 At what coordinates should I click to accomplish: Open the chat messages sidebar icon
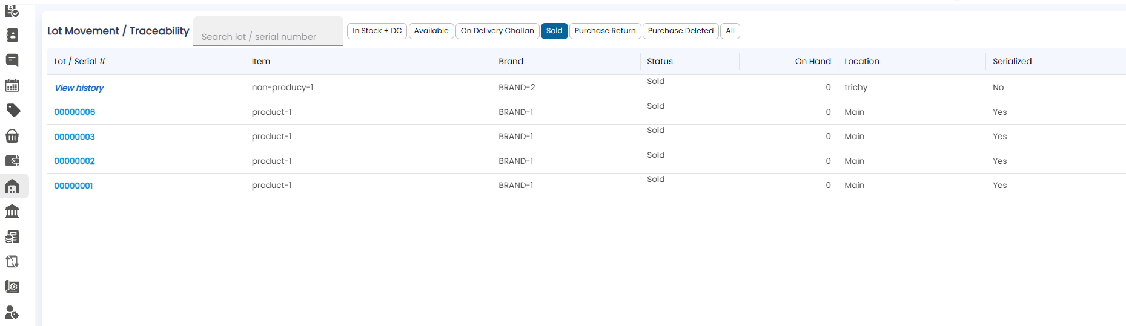12,60
